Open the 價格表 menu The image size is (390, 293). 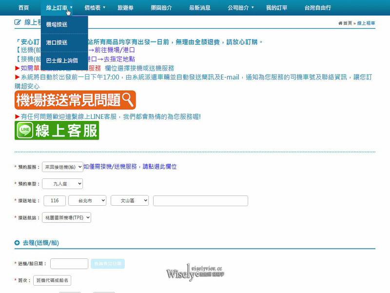pyautogui.click(x=95, y=8)
